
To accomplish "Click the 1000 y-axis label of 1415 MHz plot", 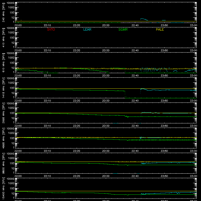I will coord(11,83).
